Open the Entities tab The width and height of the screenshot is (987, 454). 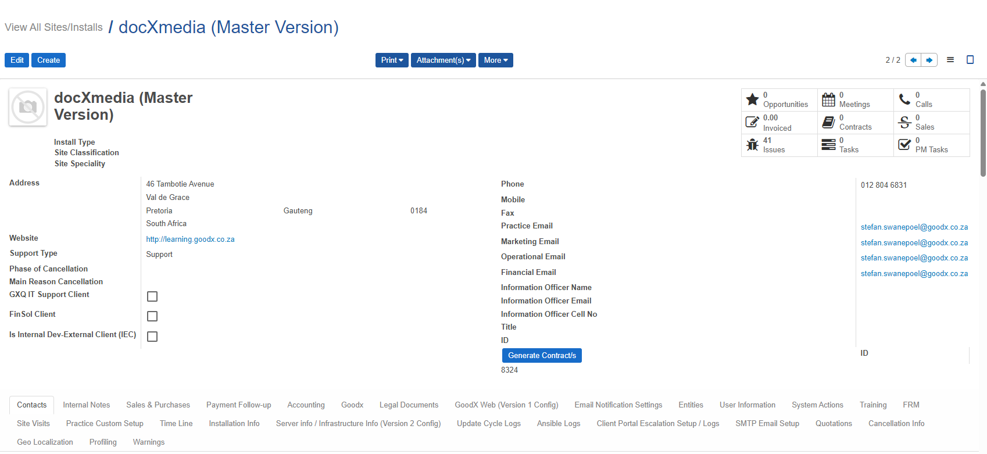(691, 405)
